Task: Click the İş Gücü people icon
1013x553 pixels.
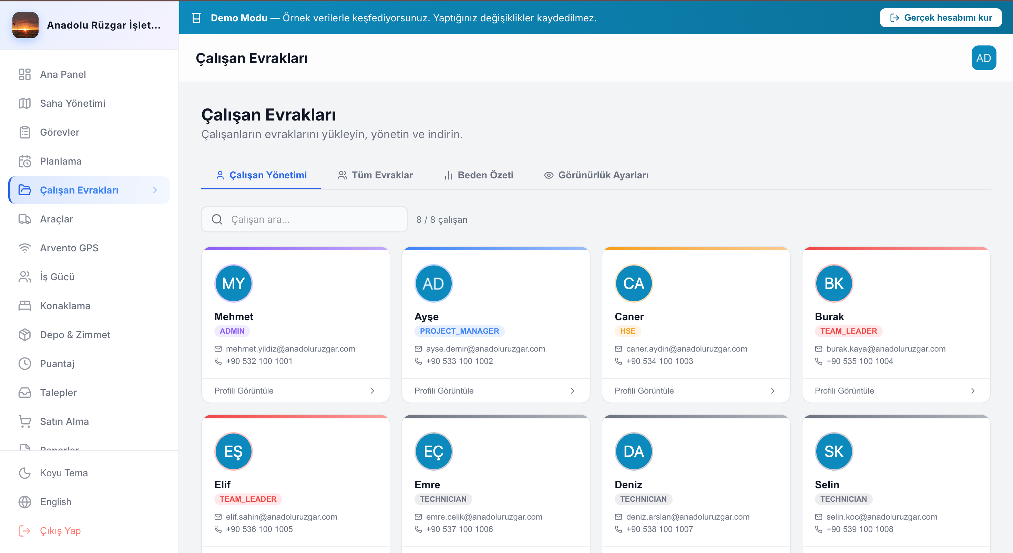Action: tap(25, 277)
